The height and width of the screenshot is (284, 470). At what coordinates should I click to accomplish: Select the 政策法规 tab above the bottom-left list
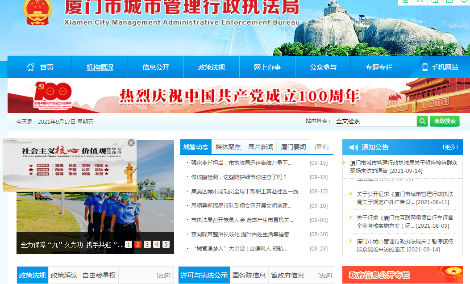click(33, 275)
